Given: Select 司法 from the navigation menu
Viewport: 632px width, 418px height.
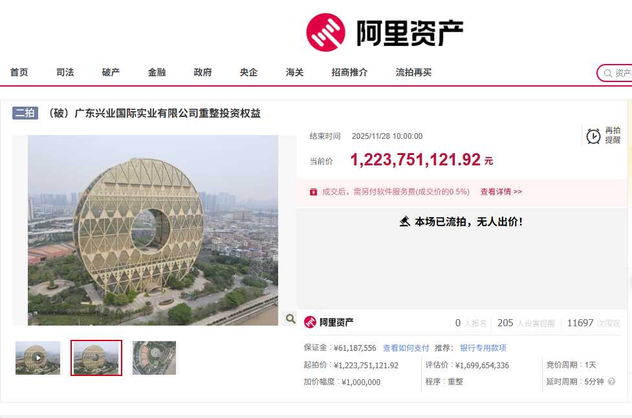Looking at the screenshot, I should coord(64,72).
